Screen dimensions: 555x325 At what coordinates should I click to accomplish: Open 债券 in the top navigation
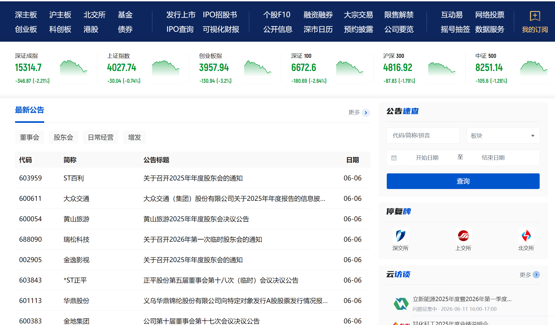coord(125,29)
